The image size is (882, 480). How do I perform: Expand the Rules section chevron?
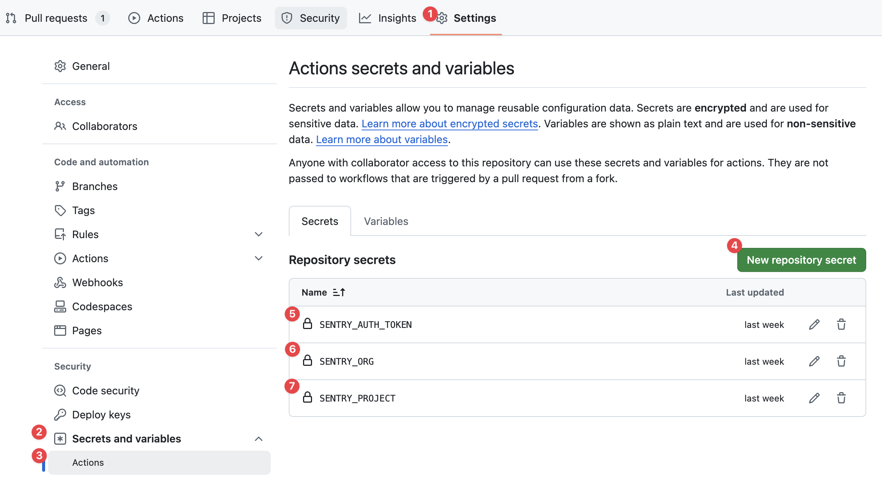pyautogui.click(x=258, y=234)
